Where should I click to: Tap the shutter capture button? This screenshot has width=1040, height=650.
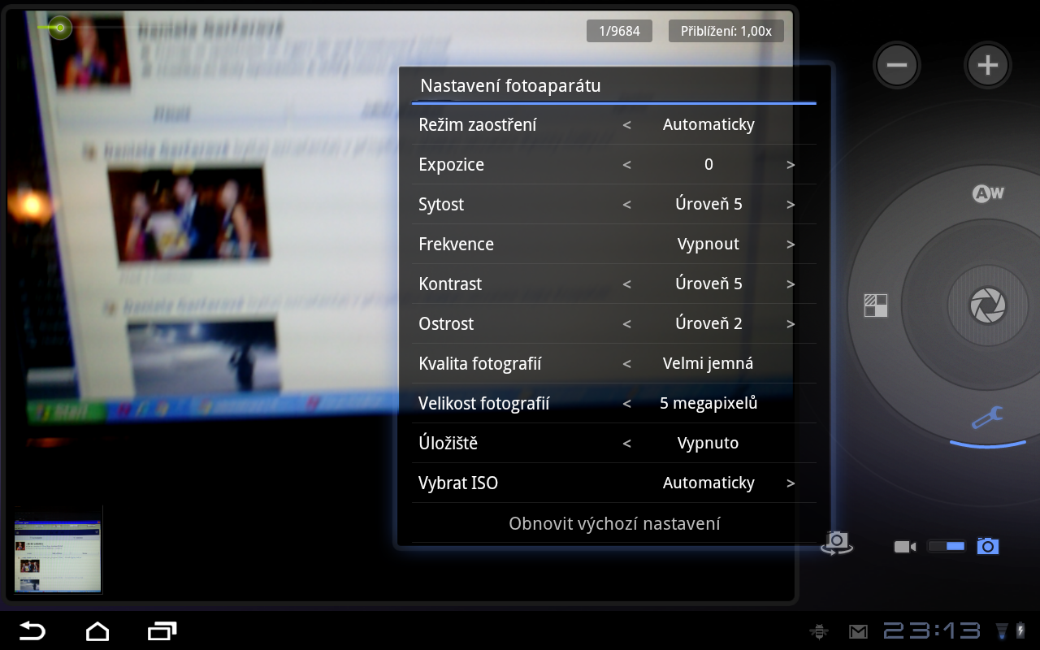988,306
